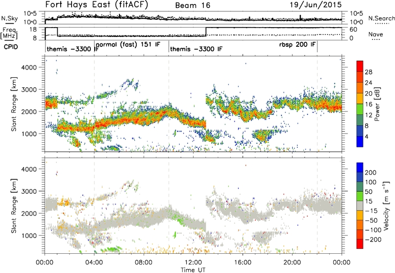The image size is (395, 273).
Task: Click the "04:00" time tick label
Action: coord(94,263)
